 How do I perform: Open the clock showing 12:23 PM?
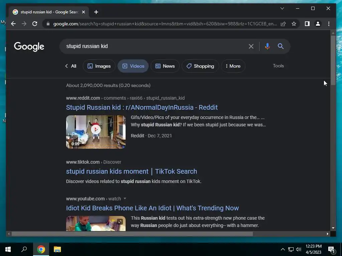click(x=313, y=249)
